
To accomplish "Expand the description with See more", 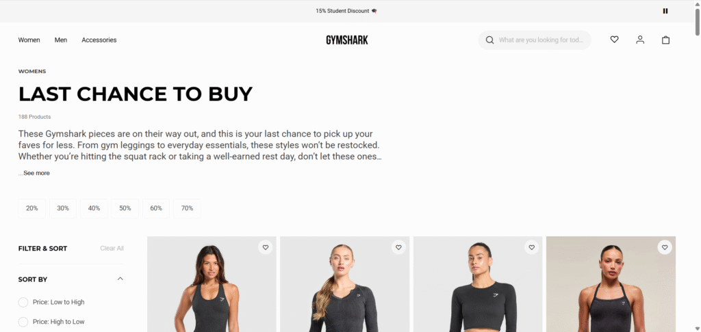I will point(36,173).
